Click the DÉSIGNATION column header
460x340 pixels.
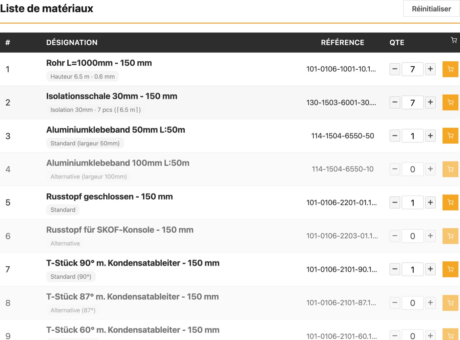[x=72, y=42]
